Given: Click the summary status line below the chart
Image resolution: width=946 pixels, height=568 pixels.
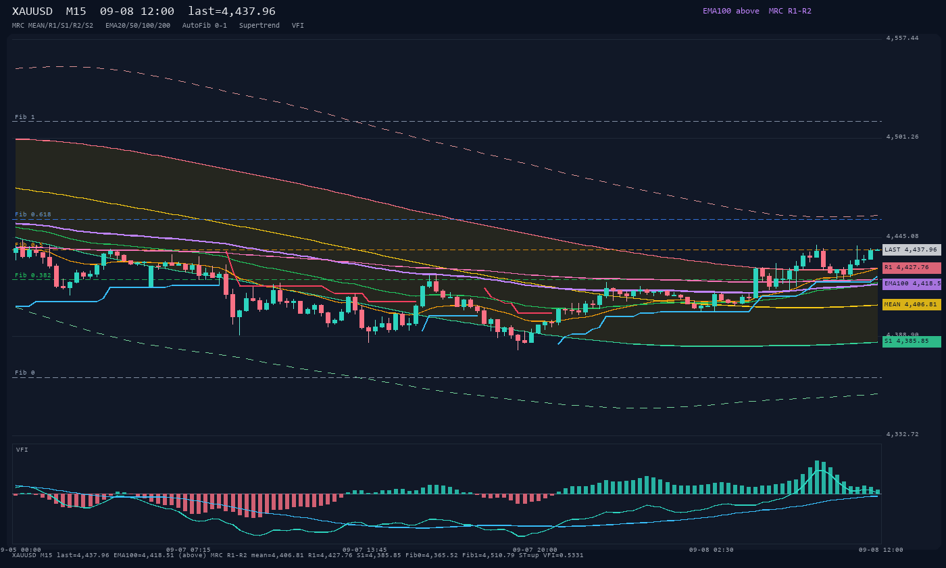Looking at the screenshot, I should (298, 555).
